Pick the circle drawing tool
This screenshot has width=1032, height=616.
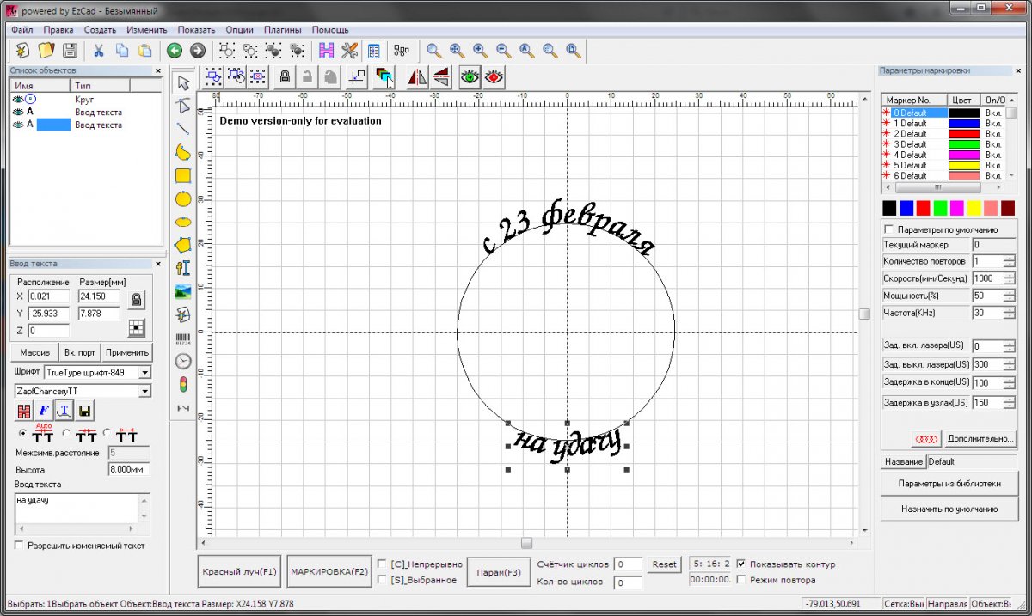pos(183,198)
